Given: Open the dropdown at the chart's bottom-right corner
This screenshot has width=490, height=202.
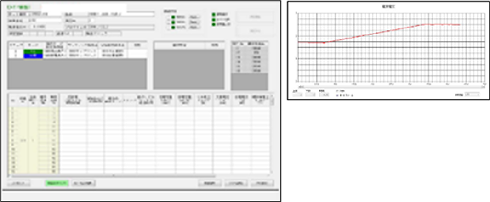Looking at the screenshot, I should tap(472, 94).
